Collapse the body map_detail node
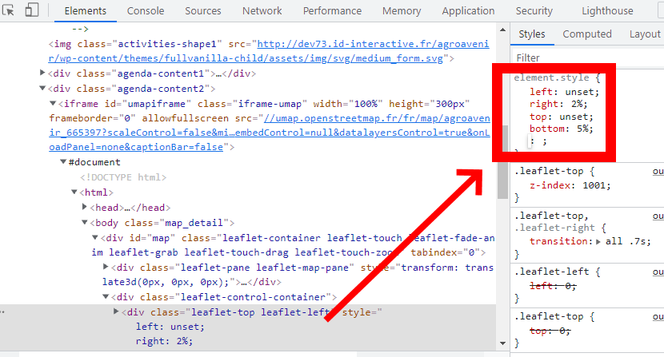664x357 pixels. point(85,223)
